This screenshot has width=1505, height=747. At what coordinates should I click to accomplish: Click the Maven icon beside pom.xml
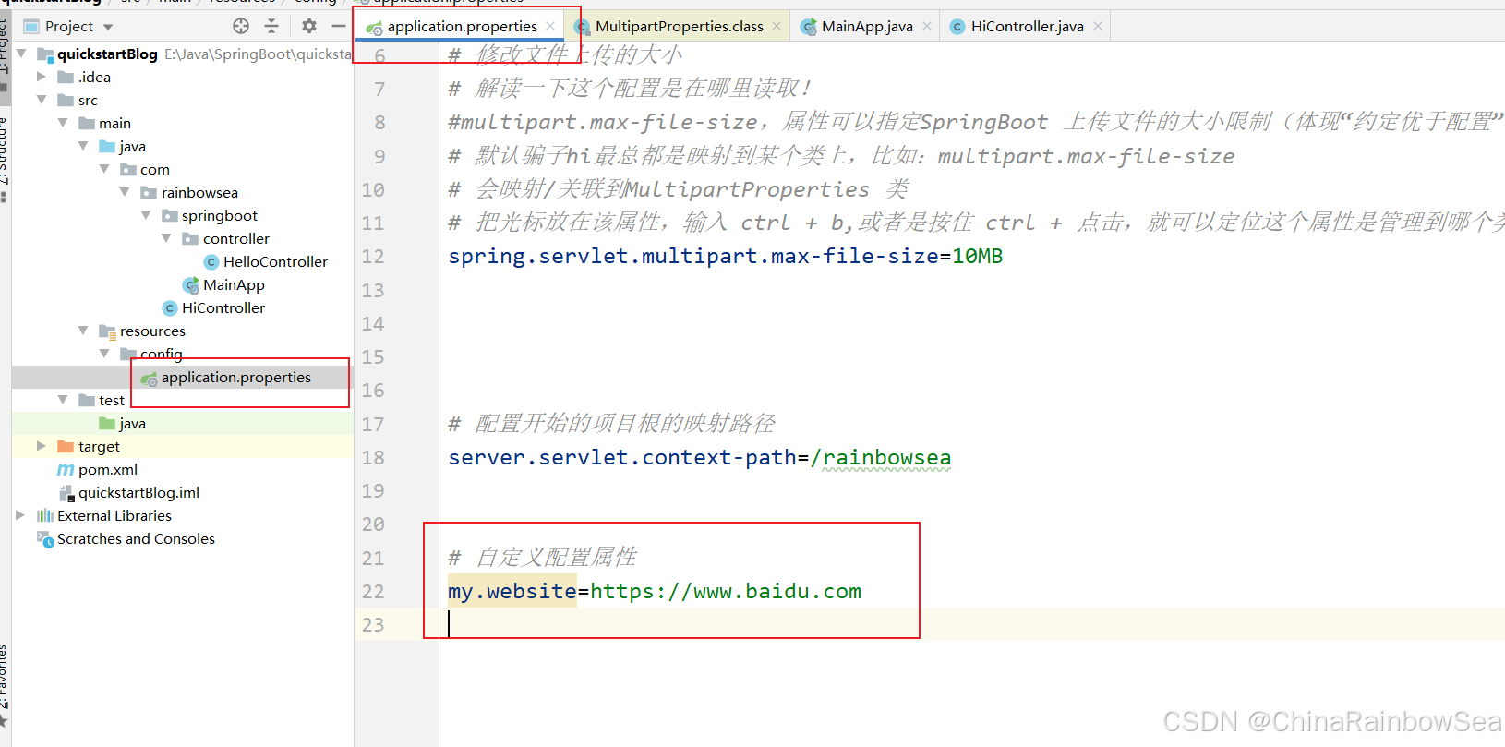(66, 470)
